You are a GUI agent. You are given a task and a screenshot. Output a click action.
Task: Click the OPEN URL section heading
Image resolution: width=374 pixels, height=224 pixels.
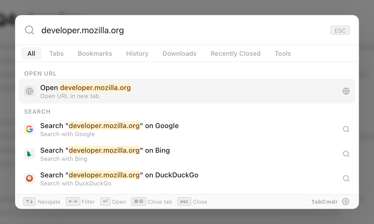40,74
